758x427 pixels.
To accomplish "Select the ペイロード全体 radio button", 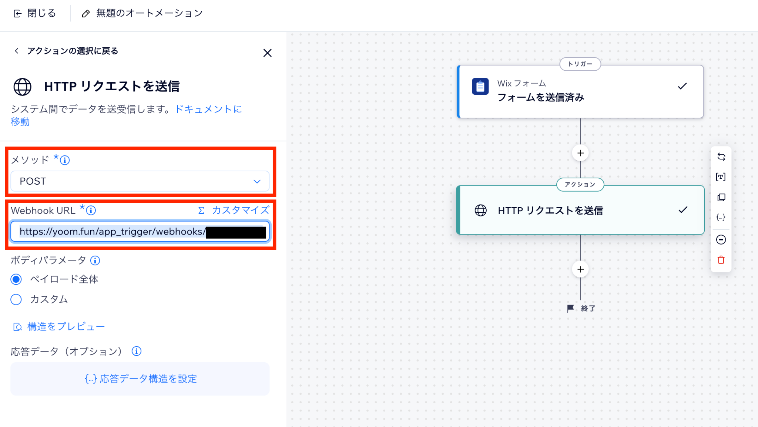I will tap(16, 279).
